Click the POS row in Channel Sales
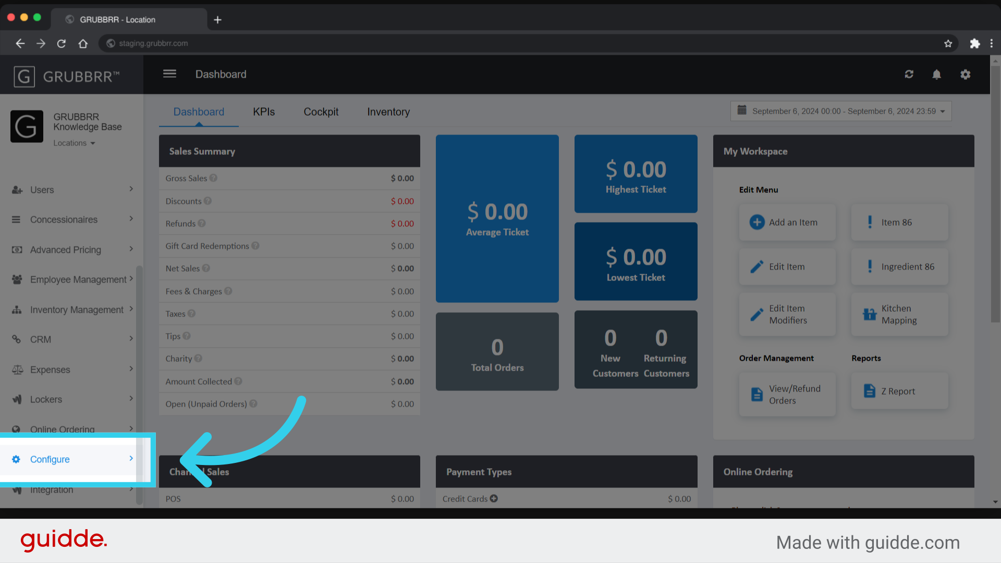Viewport: 1001px width, 563px height. (x=289, y=498)
